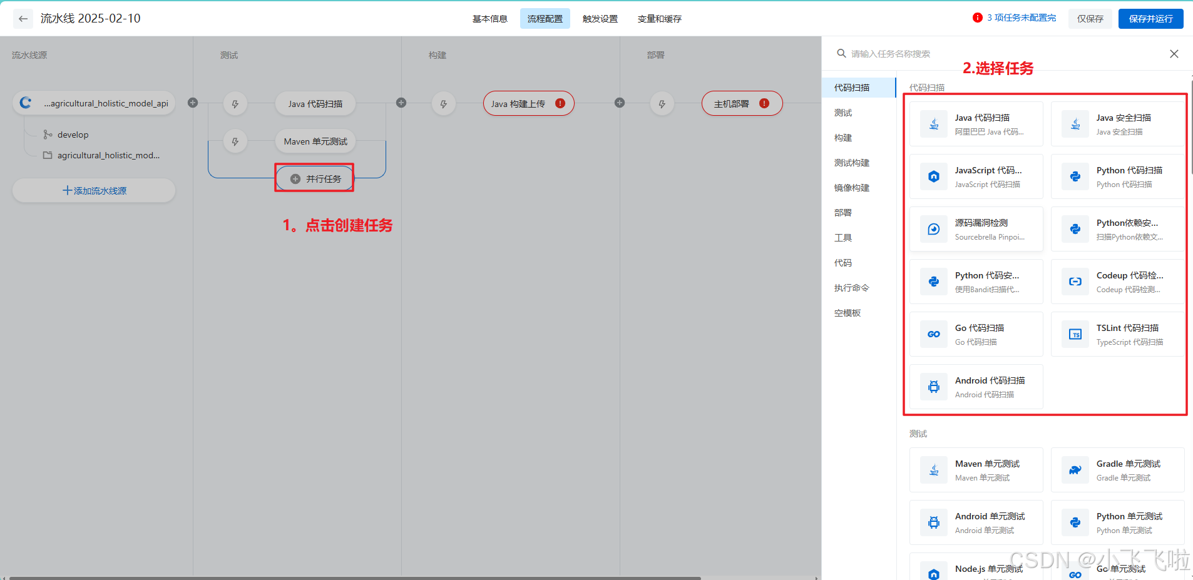The height and width of the screenshot is (580, 1193).
Task: Click the task name search field
Action: (1001, 54)
